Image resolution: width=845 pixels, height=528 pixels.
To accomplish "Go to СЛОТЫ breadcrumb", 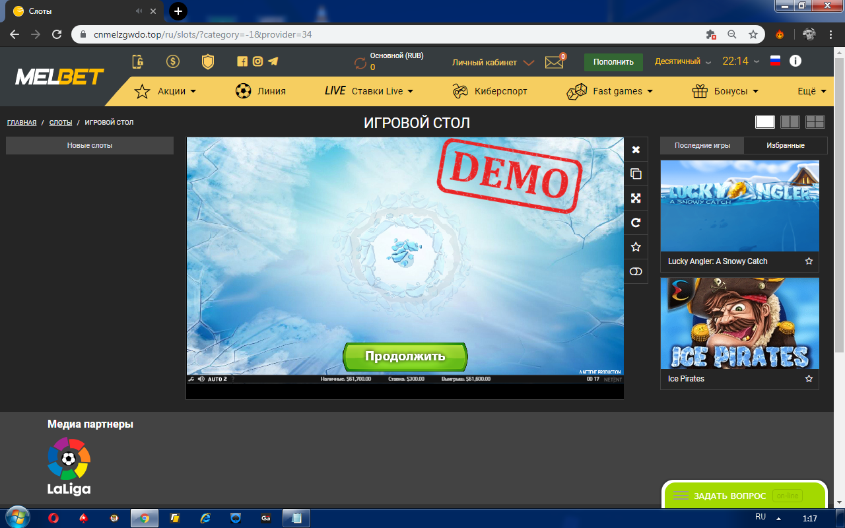I will pyautogui.click(x=61, y=123).
